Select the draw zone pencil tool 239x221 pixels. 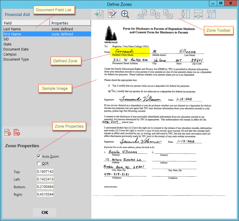(112, 14)
